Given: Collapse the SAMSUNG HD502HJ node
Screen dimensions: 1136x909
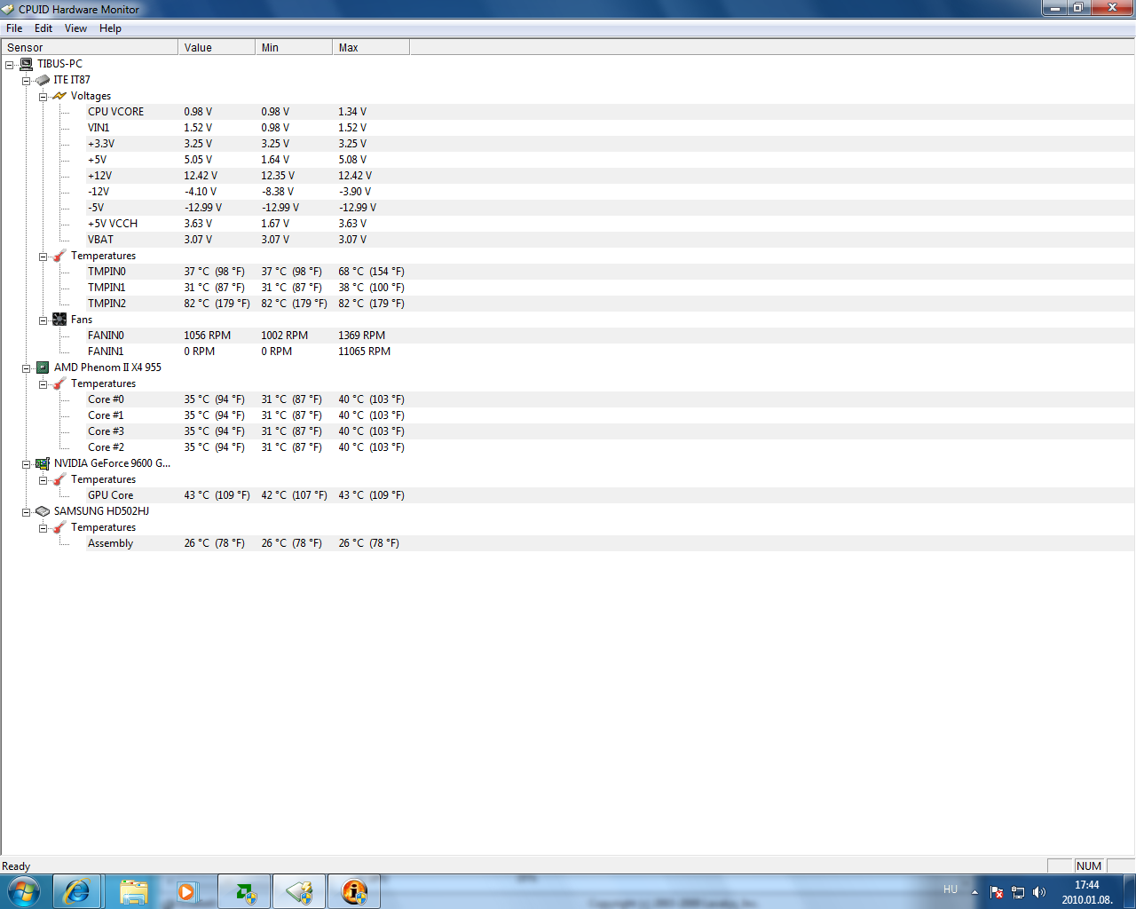Looking at the screenshot, I should 27,512.
